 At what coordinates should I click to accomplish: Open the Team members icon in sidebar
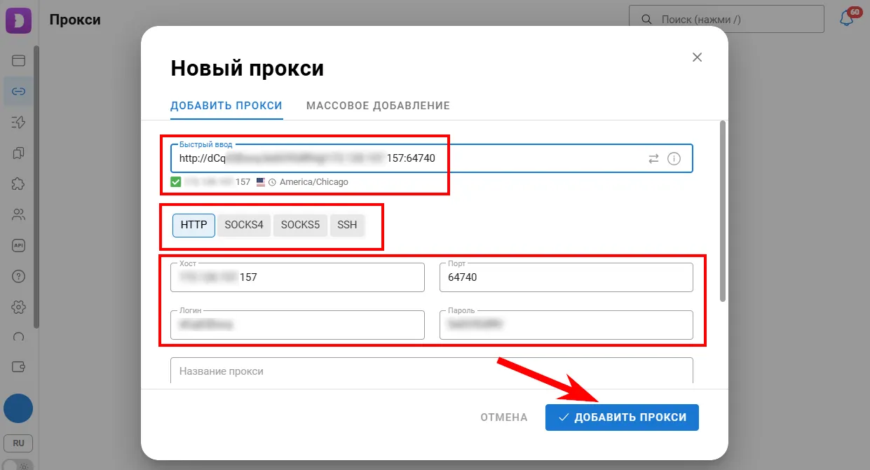[x=18, y=214]
